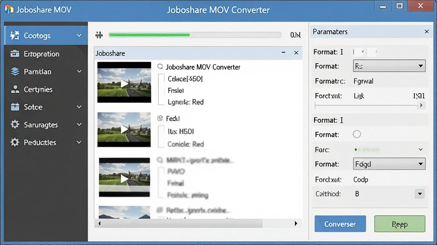Expand the Peducties sidebar chevron

79,142
